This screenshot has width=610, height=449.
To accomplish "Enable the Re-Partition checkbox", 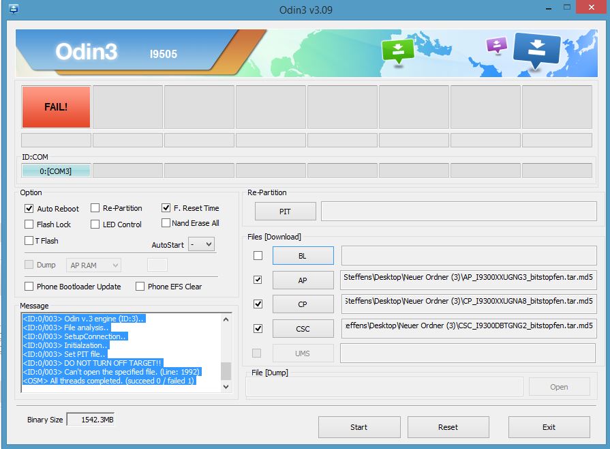I will tap(95, 208).
